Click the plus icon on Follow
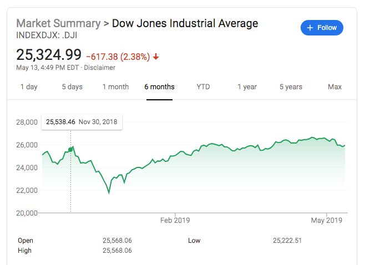This screenshot has height=265, width=365. (310, 28)
